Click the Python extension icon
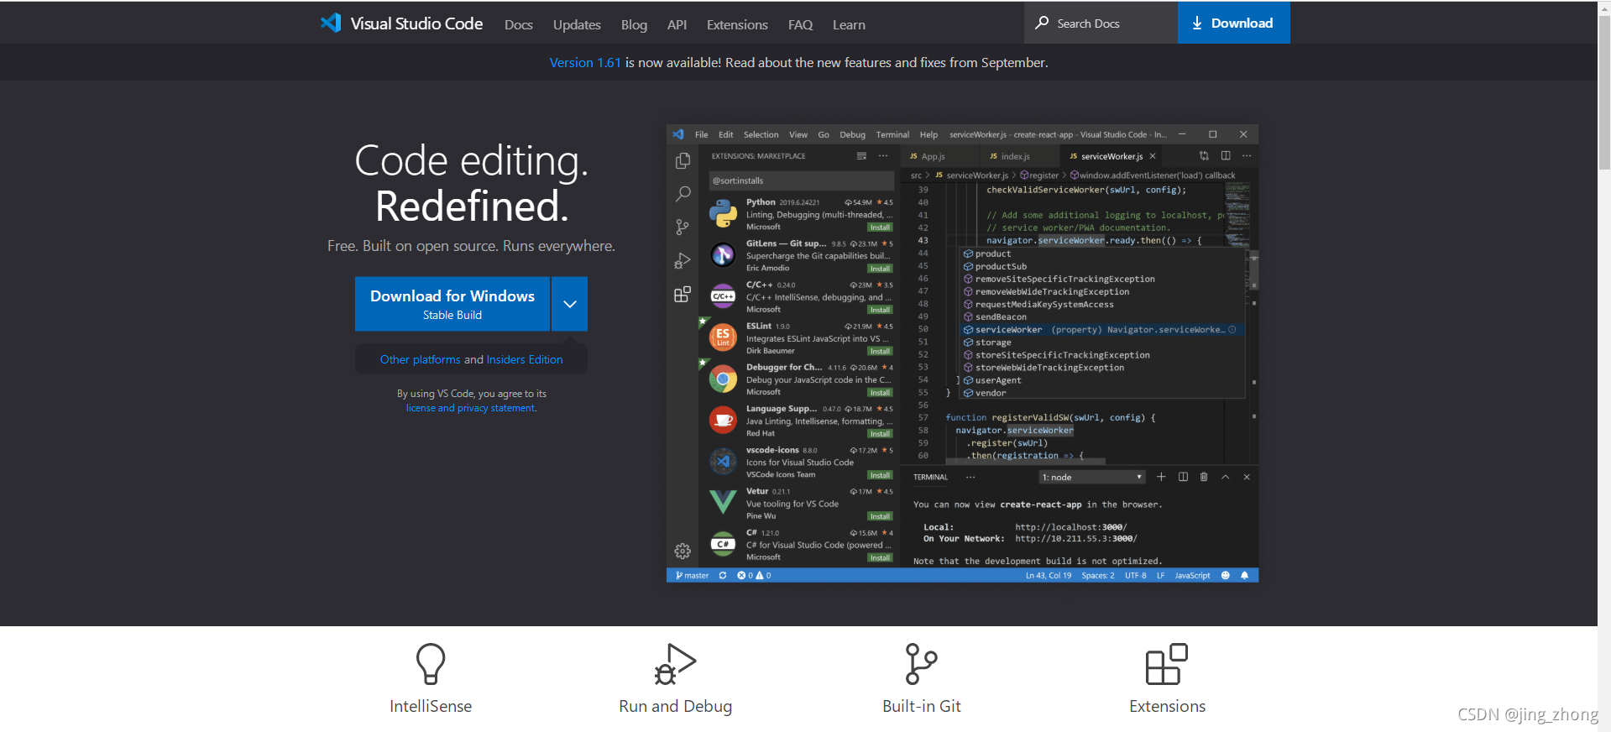The width and height of the screenshot is (1611, 732). click(x=723, y=213)
